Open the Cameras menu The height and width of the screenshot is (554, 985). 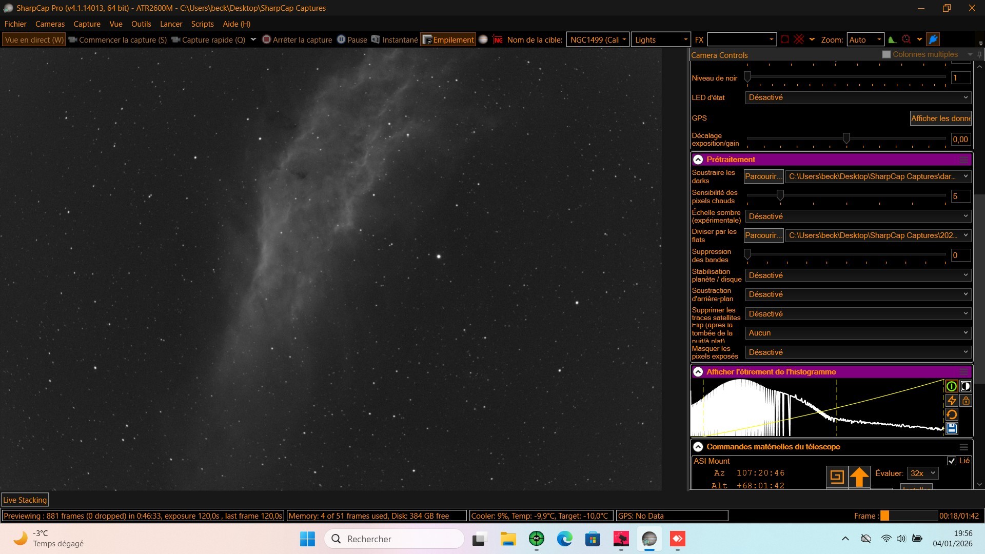tap(50, 24)
